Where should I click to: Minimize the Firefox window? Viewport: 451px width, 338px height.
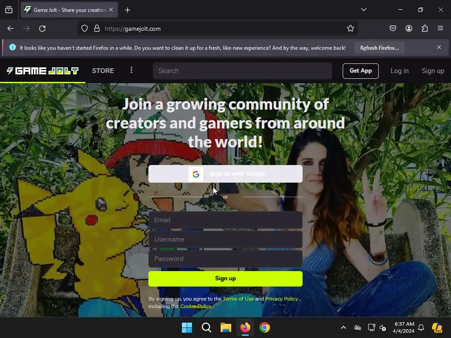click(400, 10)
